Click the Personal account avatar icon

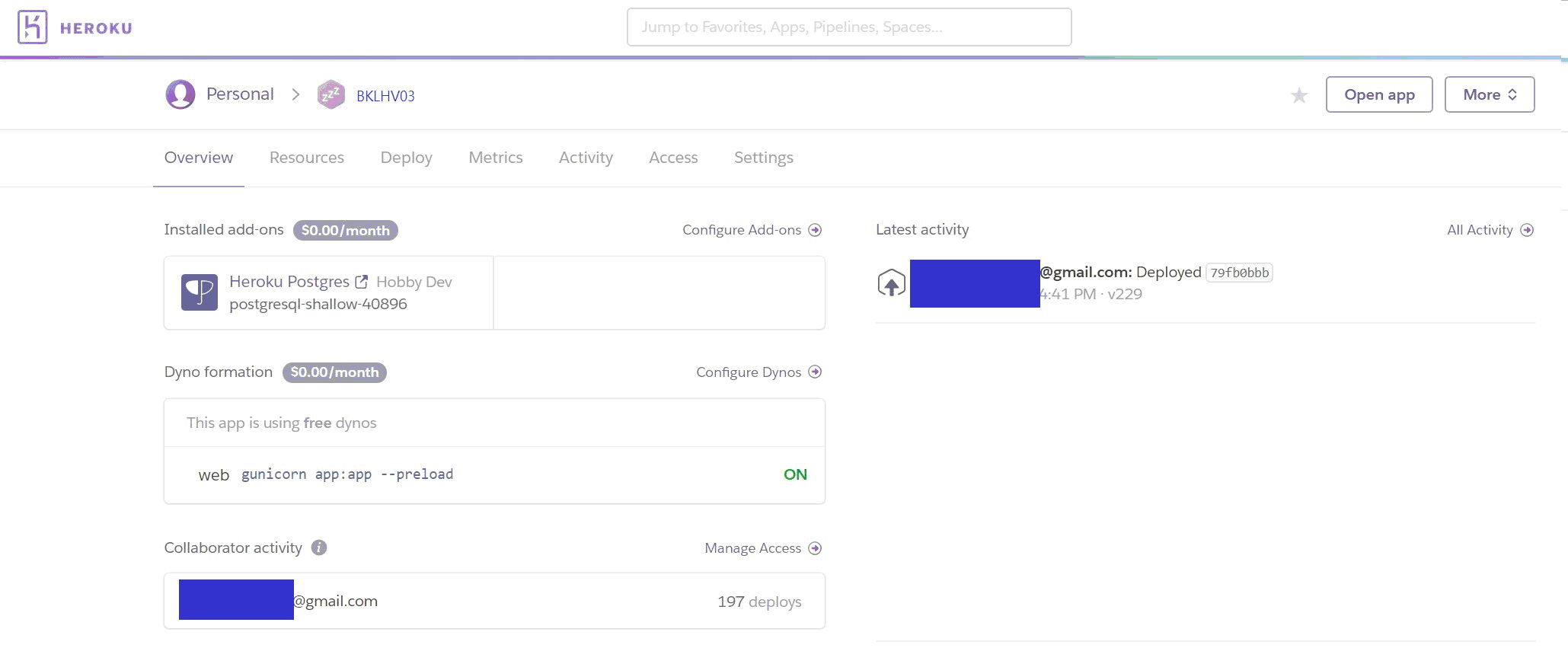click(180, 94)
